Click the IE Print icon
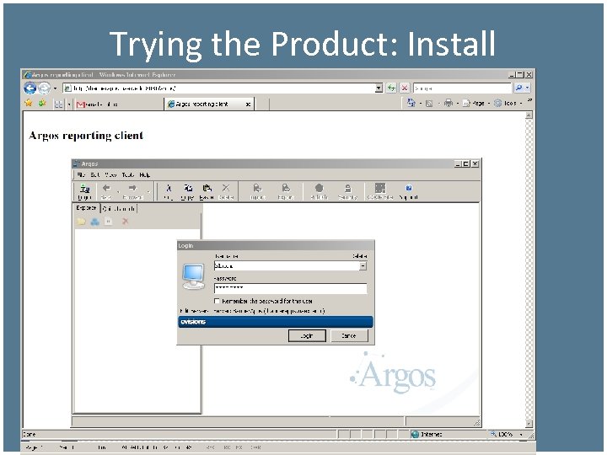The image size is (607, 455). click(x=449, y=103)
